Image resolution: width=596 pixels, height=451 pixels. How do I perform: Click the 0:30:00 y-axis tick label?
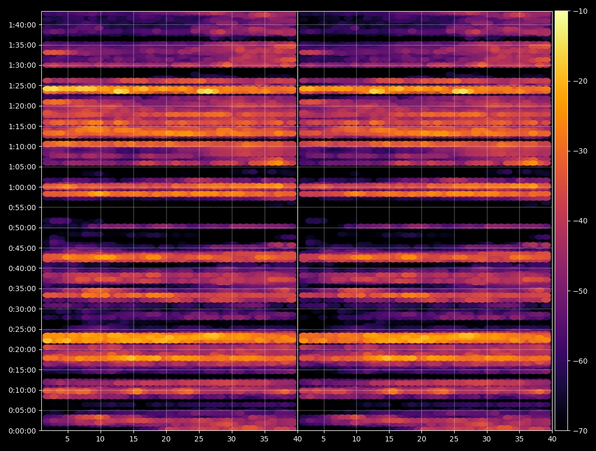point(22,309)
